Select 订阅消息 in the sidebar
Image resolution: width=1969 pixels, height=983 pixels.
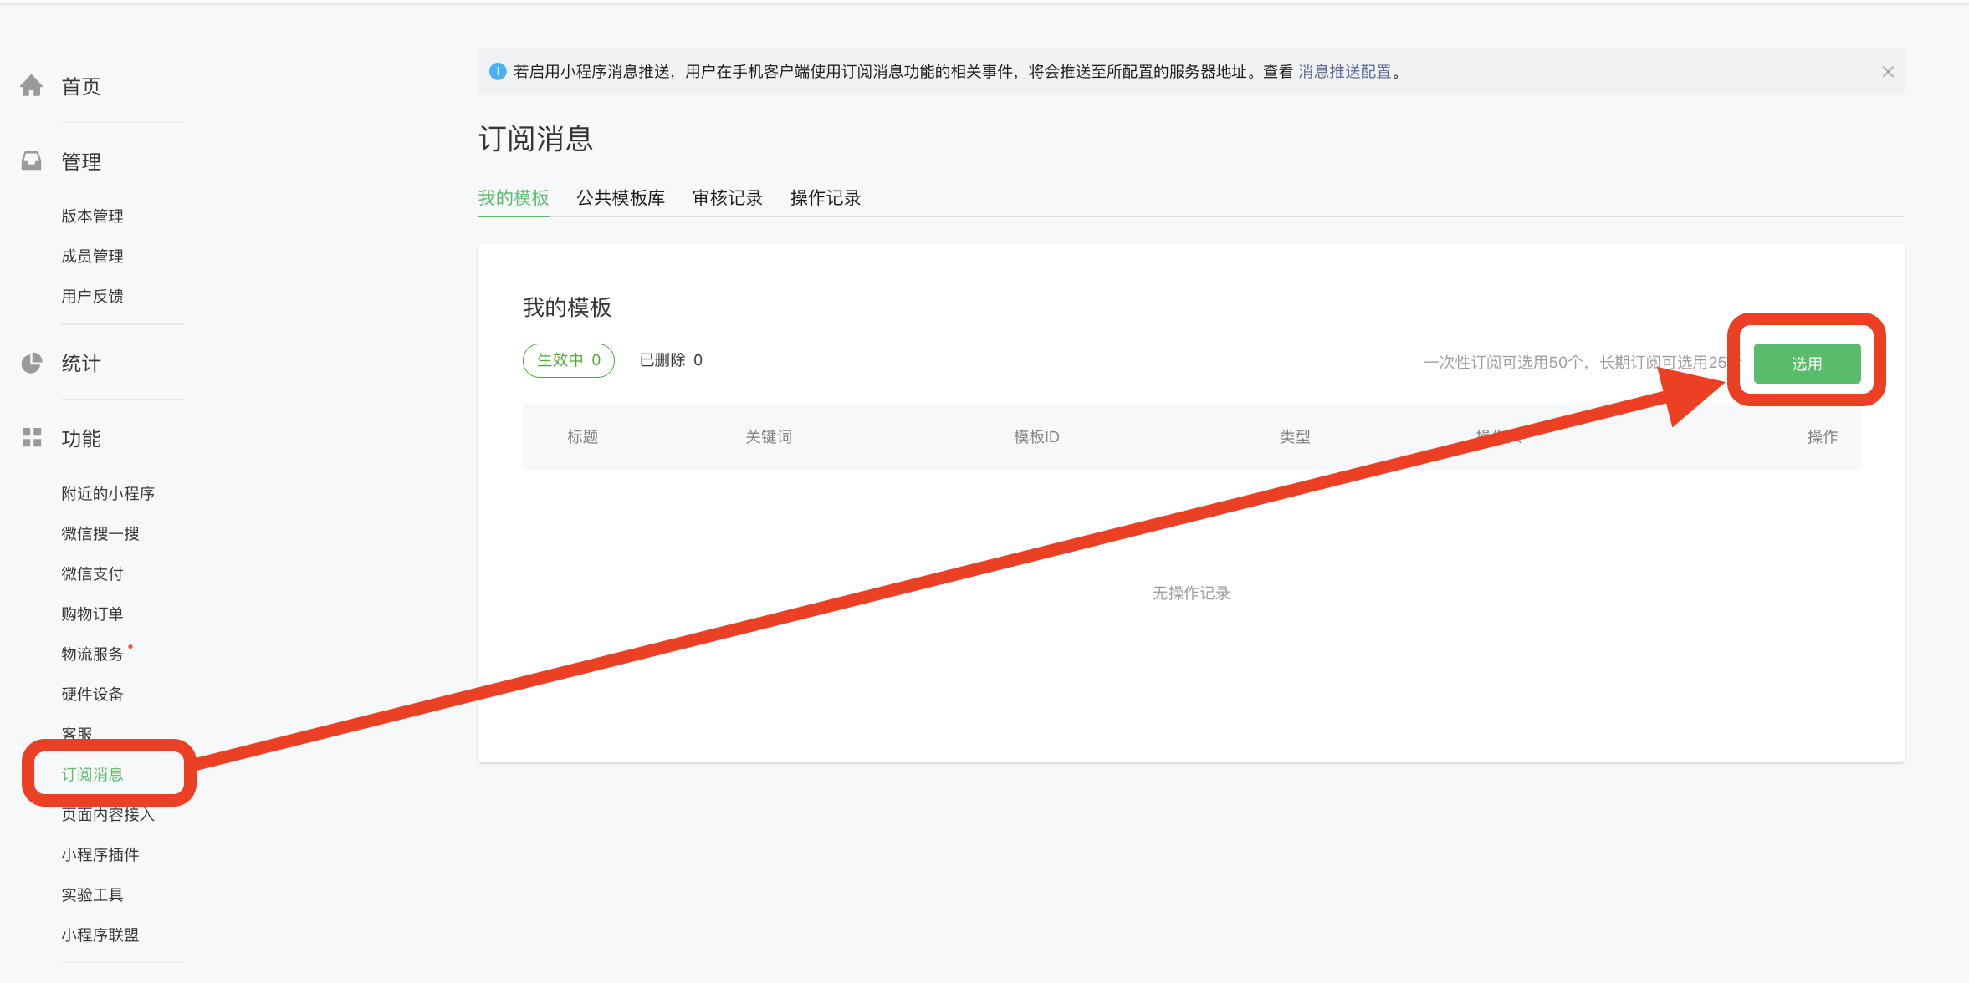(92, 775)
